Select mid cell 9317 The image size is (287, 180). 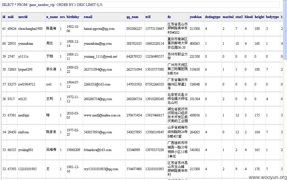coord(11,99)
